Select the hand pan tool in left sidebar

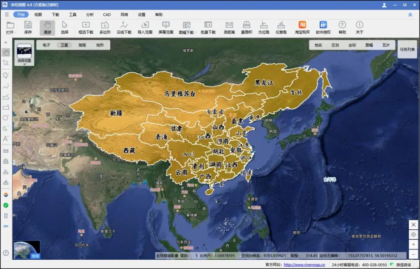pos(6,52)
